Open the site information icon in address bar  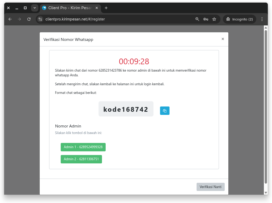(40, 19)
